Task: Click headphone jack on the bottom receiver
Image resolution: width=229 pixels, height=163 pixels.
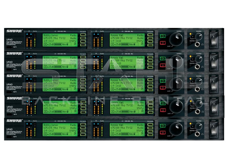Action: 197,134
